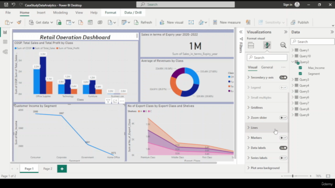Click the Paste clipboard icon

(7, 22)
